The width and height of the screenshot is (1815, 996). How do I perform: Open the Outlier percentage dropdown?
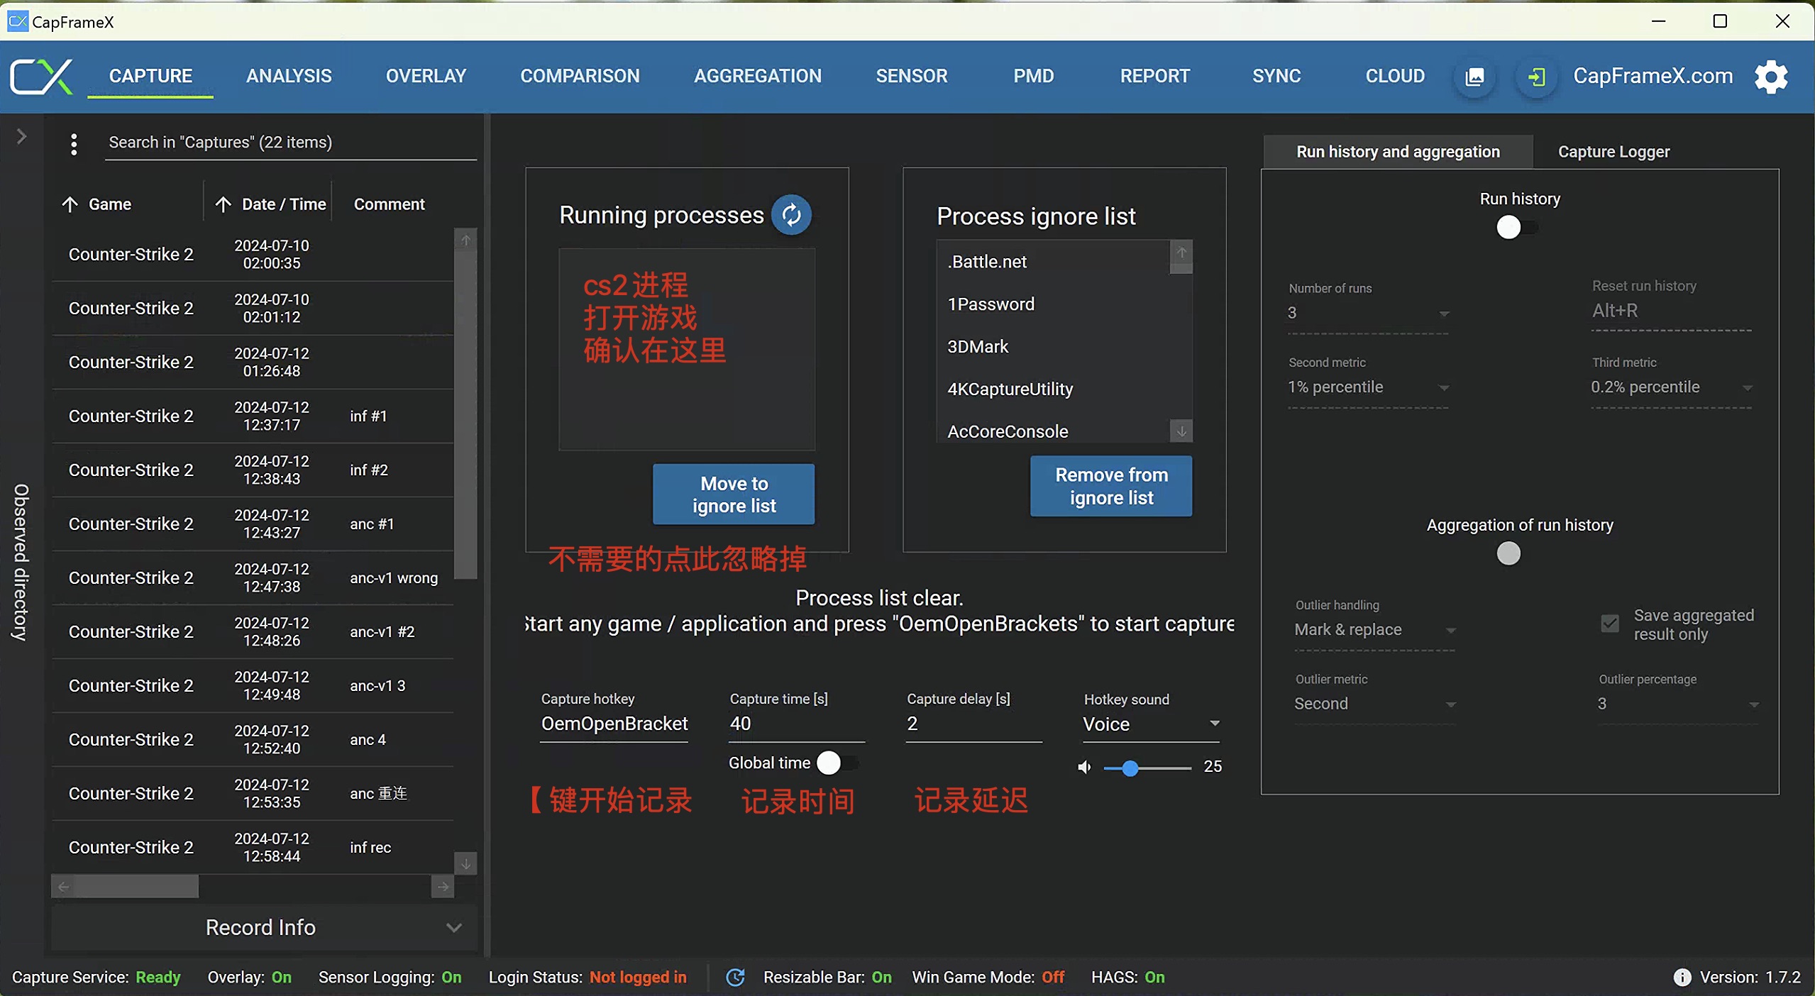point(1678,704)
